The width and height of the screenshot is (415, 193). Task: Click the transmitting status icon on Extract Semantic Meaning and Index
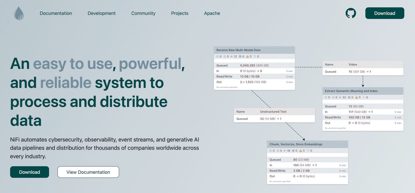(x=326, y=97)
